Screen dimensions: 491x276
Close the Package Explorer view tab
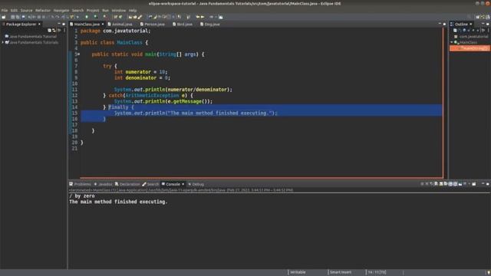pyautogui.click(x=39, y=24)
